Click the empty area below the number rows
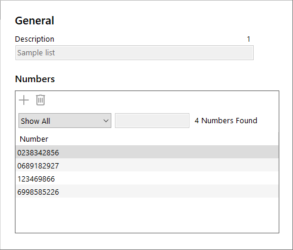Screen dimensions: 293x250 point(147,215)
